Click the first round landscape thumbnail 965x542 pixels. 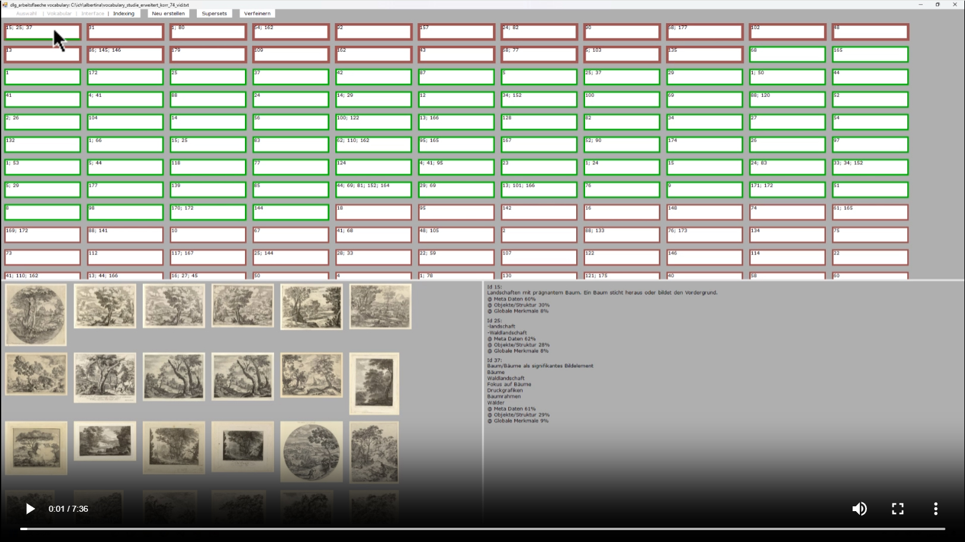(36, 314)
